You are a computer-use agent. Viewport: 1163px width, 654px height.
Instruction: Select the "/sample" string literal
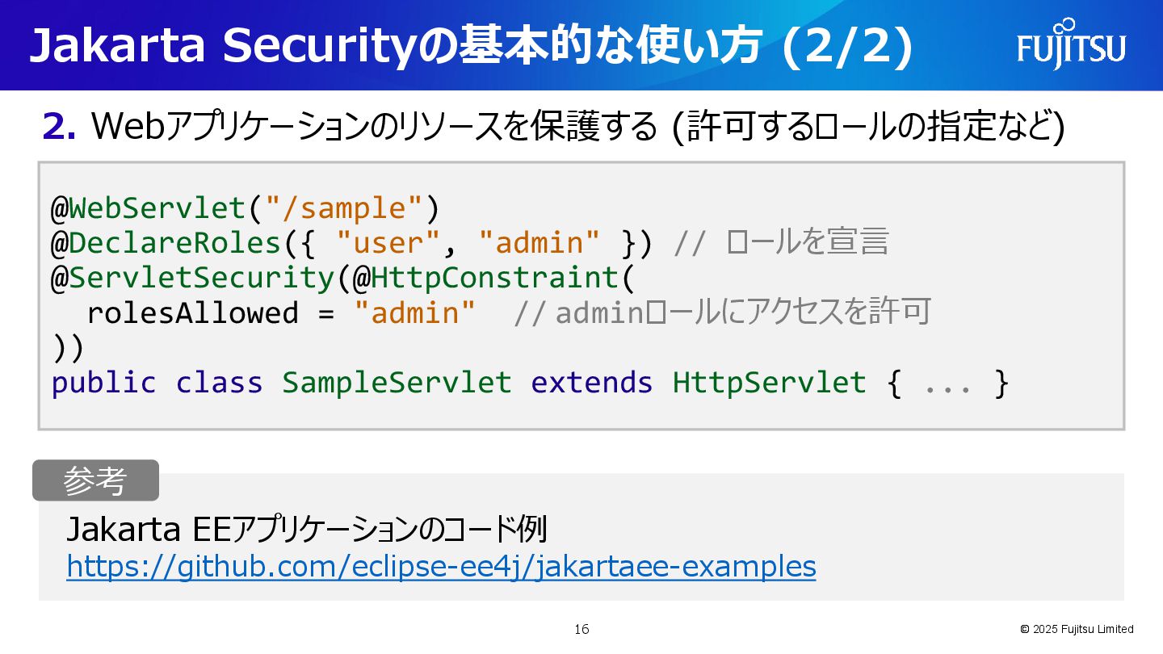[x=343, y=208]
